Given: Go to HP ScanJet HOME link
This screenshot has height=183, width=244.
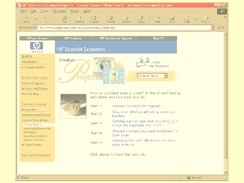Looking at the screenshot, I should click(x=33, y=67).
